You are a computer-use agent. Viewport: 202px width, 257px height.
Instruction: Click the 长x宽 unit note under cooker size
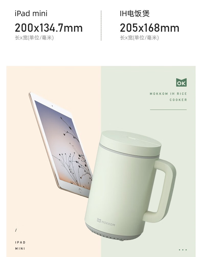pos(139,38)
